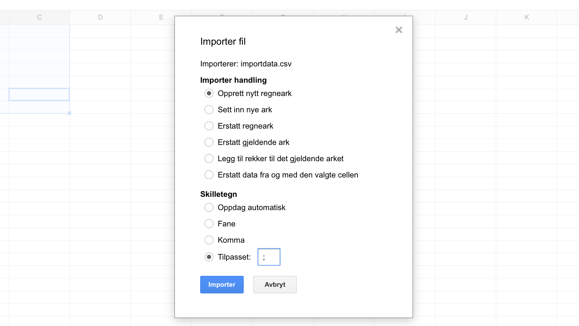Click the column C header
This screenshot has height=326, width=579.
[x=39, y=17]
